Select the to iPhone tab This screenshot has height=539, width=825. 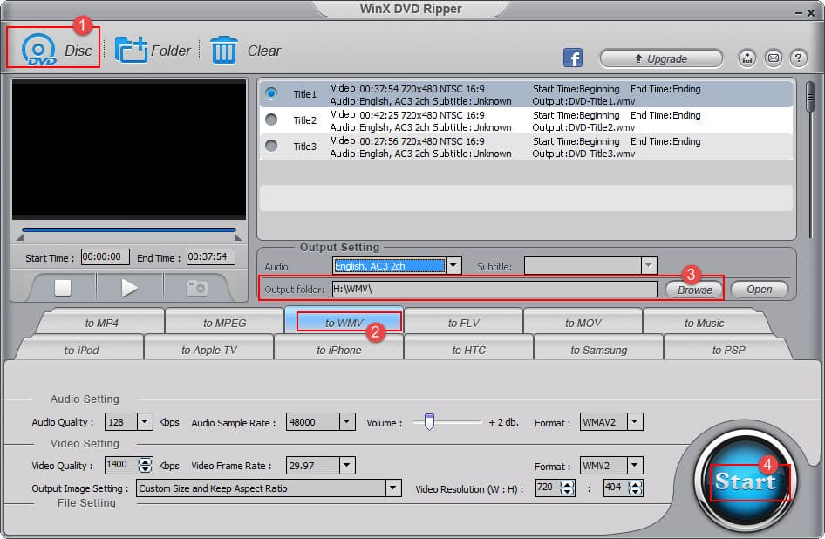pyautogui.click(x=338, y=350)
